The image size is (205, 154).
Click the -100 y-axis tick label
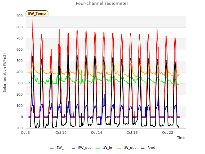(19, 128)
